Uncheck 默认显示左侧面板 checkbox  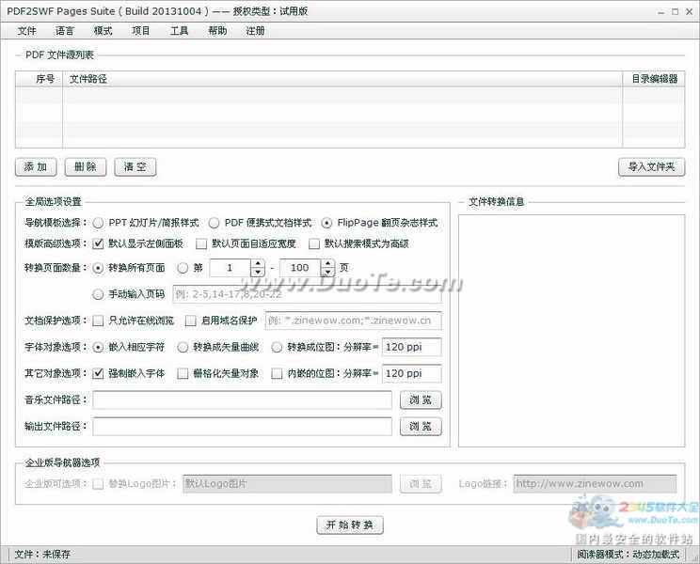click(x=98, y=243)
